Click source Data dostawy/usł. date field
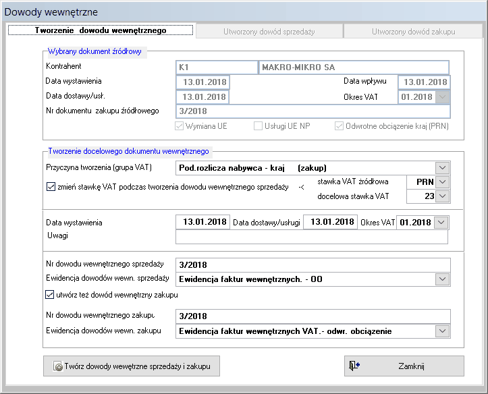The height and width of the screenshot is (394, 488). [x=202, y=96]
